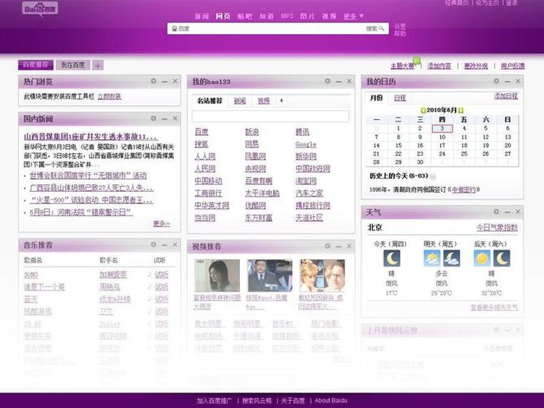Click 后天 sunny weather icon
This screenshot has width=544, height=408.
(x=482, y=258)
